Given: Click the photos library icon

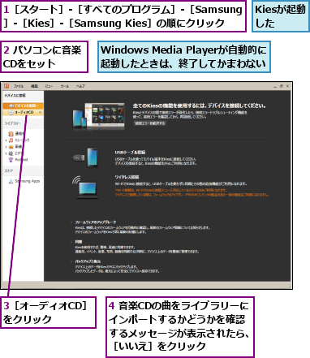Looking at the screenshot, I should pyautogui.click(x=11, y=147).
